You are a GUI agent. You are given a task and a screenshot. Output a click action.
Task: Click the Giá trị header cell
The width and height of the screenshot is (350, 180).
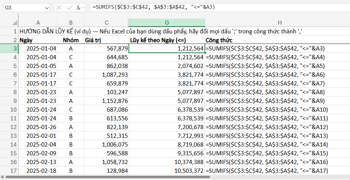pyautogui.click(x=106, y=40)
